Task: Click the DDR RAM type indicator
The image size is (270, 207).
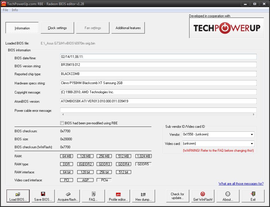Action: [x=66, y=164]
